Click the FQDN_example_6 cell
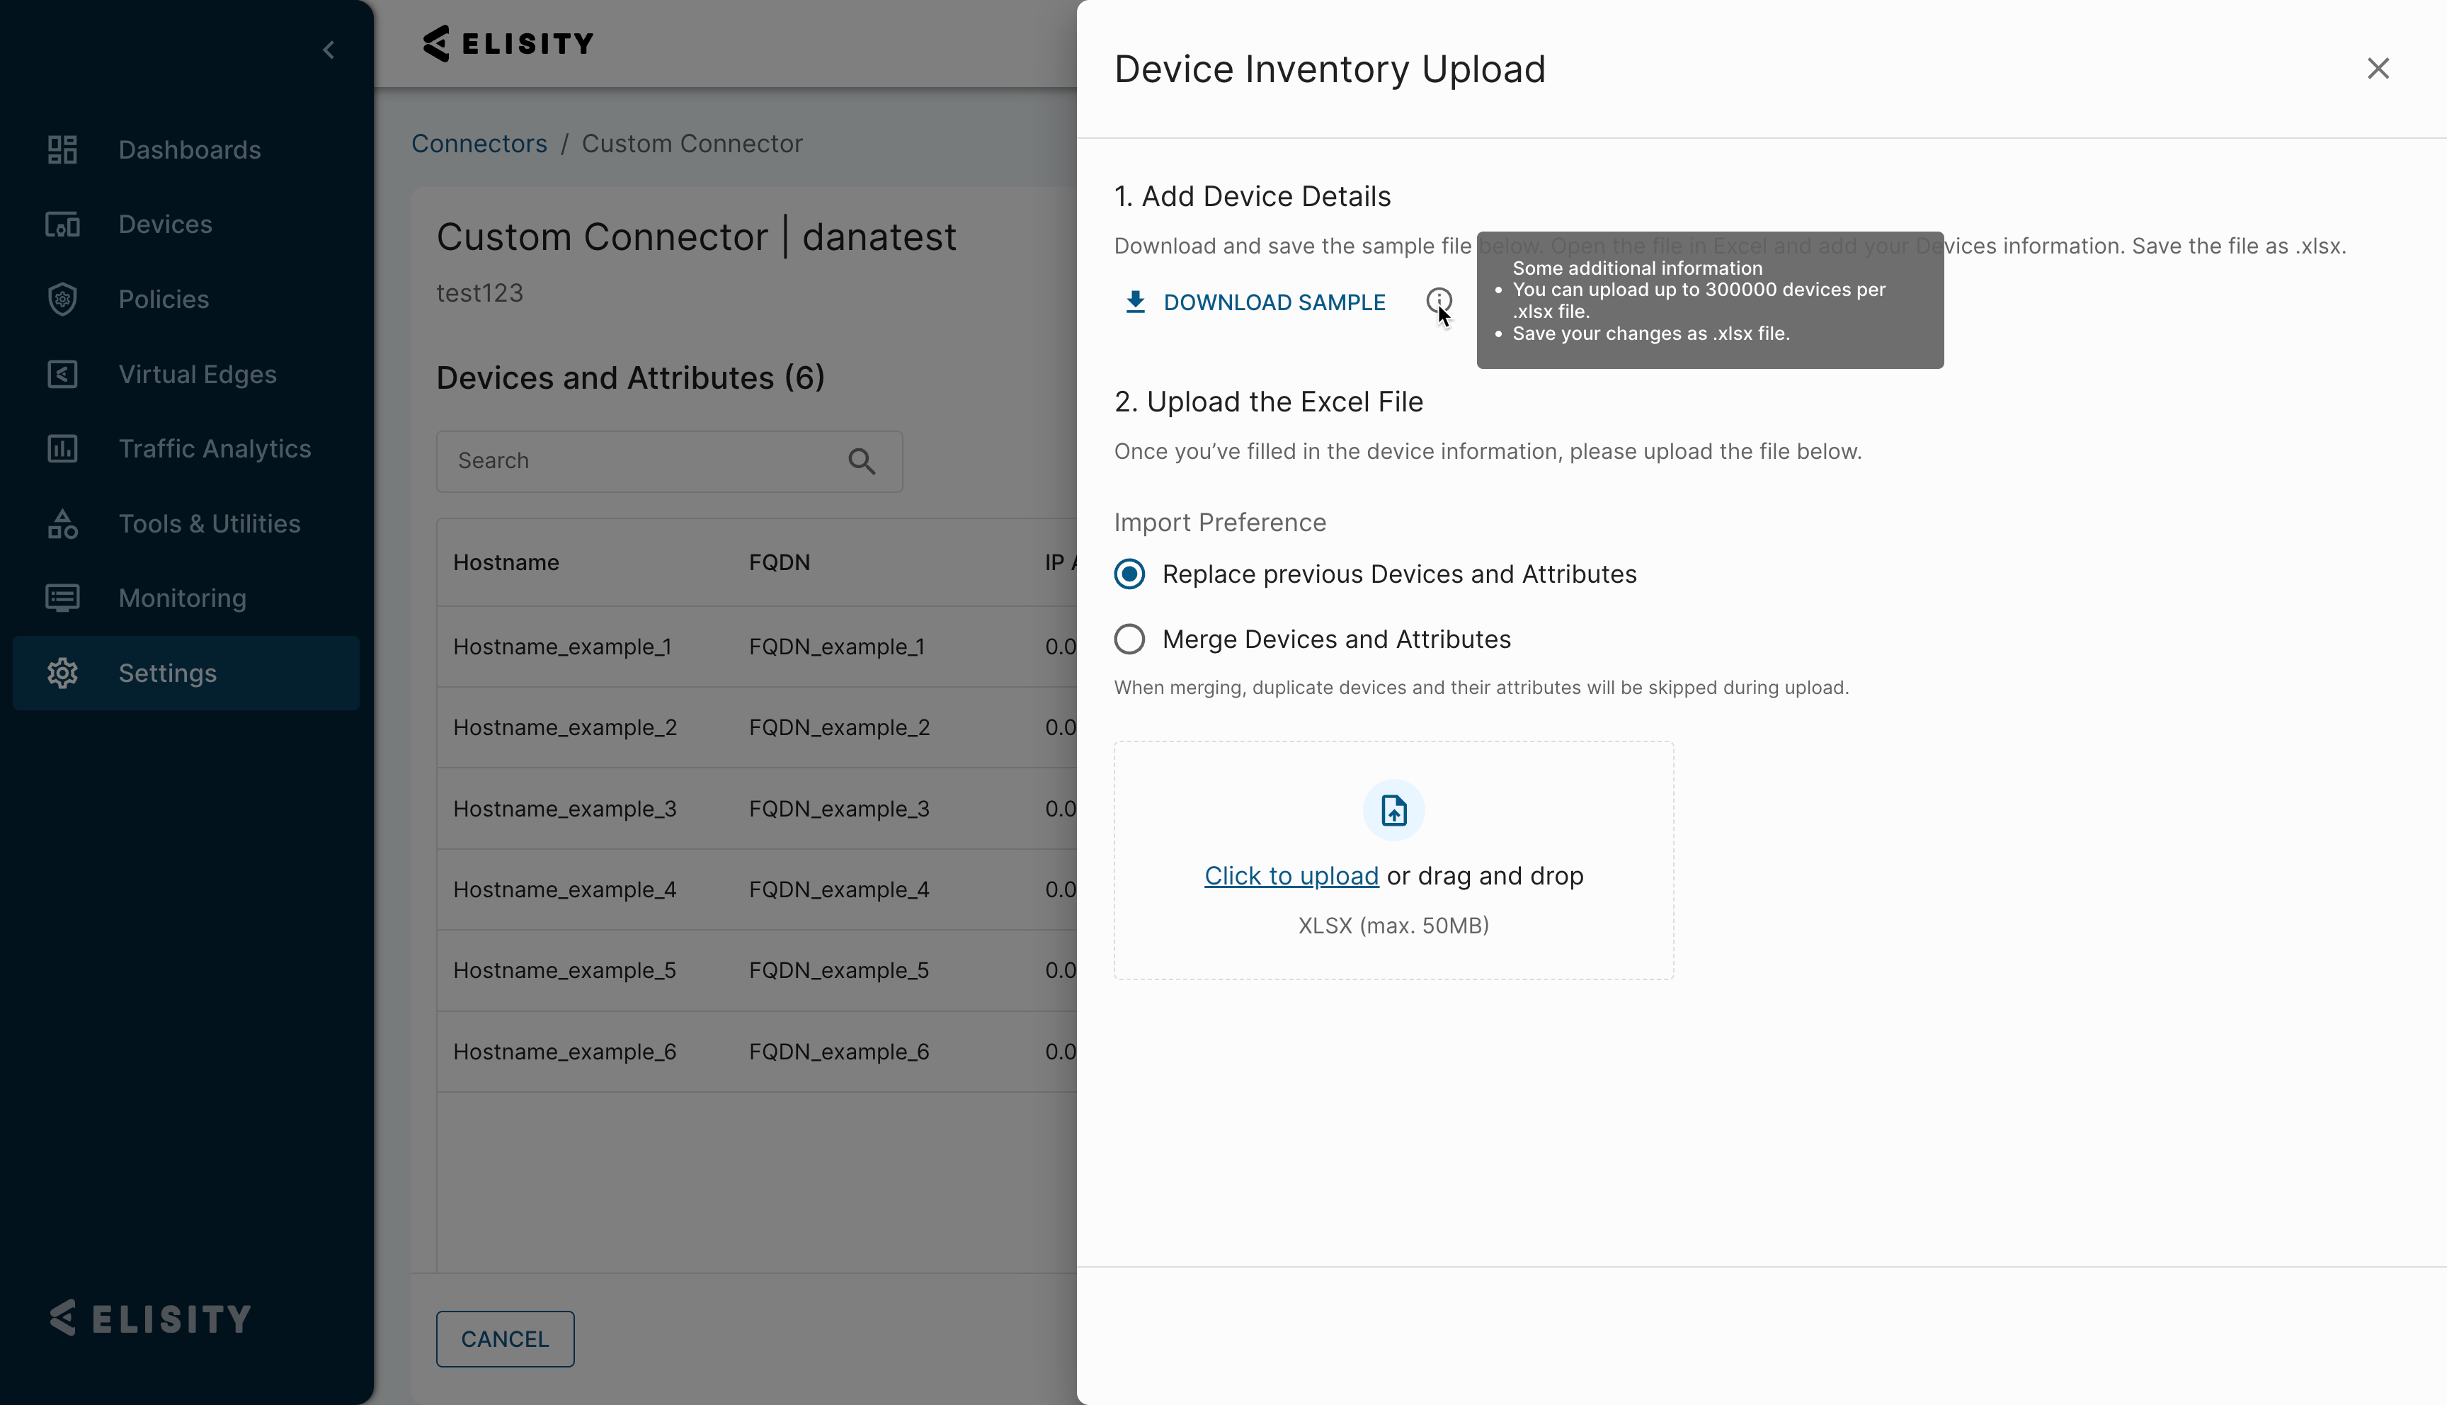This screenshot has height=1405, width=2447. (839, 1052)
